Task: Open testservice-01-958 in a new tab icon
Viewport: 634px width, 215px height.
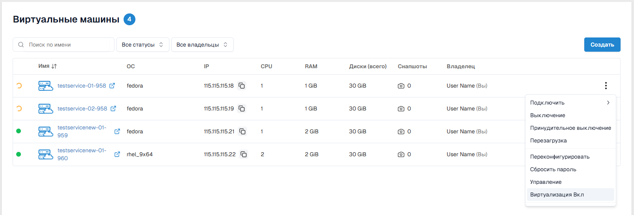Action: point(112,86)
